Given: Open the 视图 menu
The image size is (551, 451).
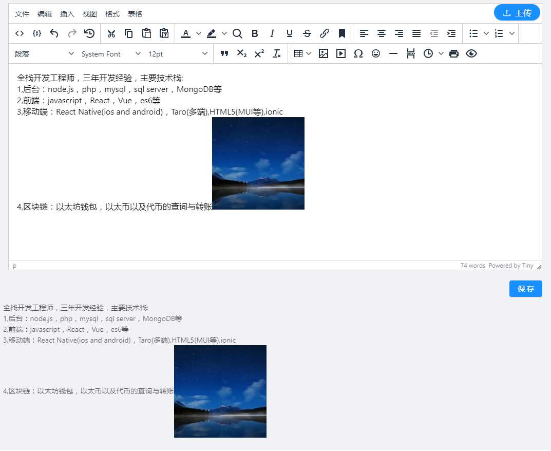Looking at the screenshot, I should pyautogui.click(x=89, y=14).
